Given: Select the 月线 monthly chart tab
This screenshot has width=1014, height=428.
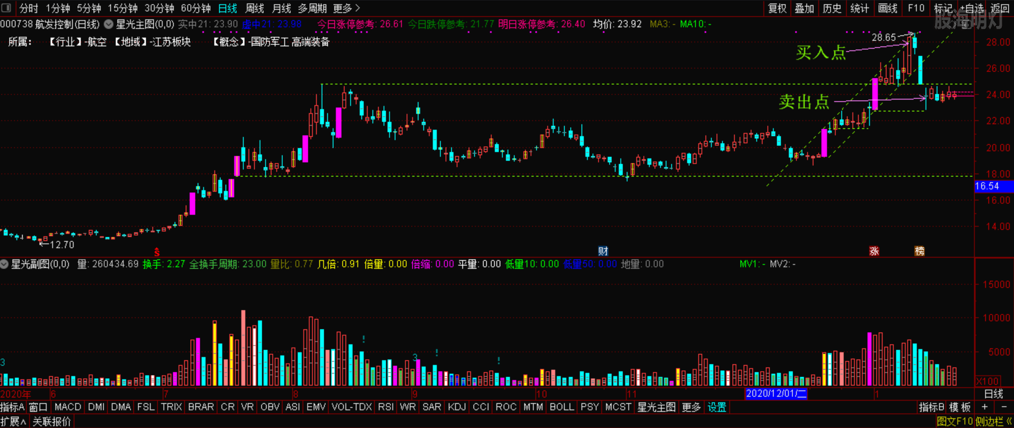Looking at the screenshot, I should coord(281,8).
